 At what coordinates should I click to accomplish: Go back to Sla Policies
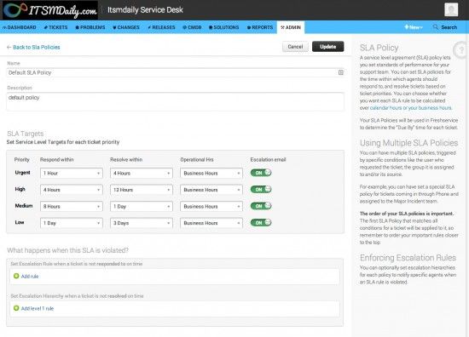pos(36,47)
